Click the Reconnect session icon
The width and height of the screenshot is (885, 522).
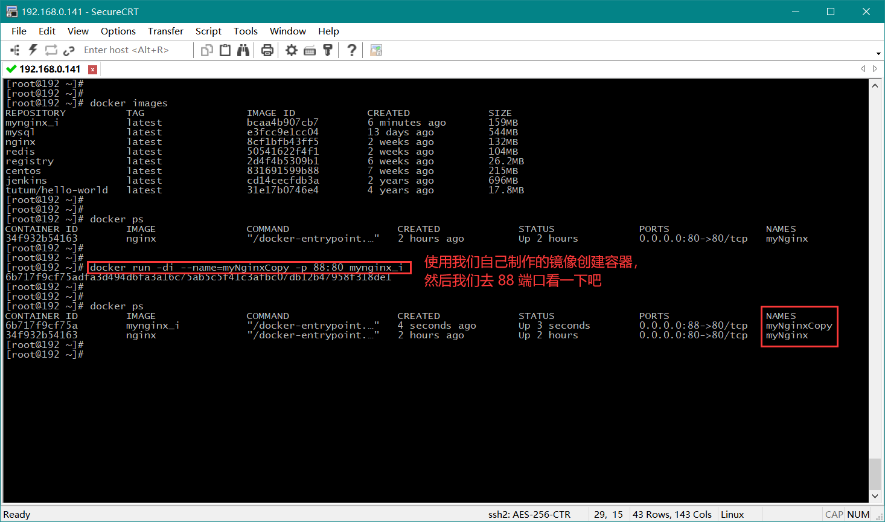point(51,50)
